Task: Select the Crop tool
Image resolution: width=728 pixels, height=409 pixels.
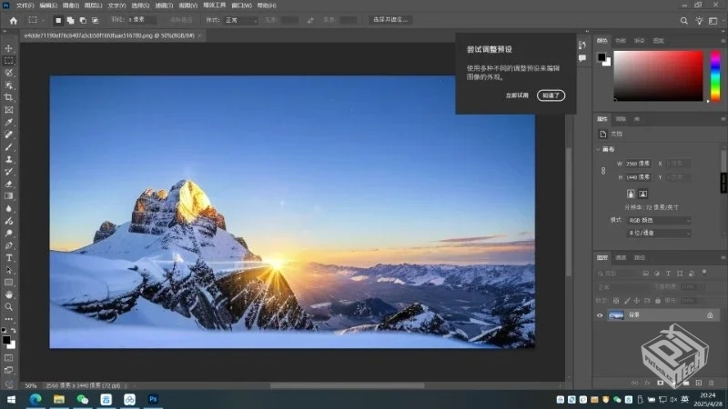Action: pyautogui.click(x=9, y=97)
